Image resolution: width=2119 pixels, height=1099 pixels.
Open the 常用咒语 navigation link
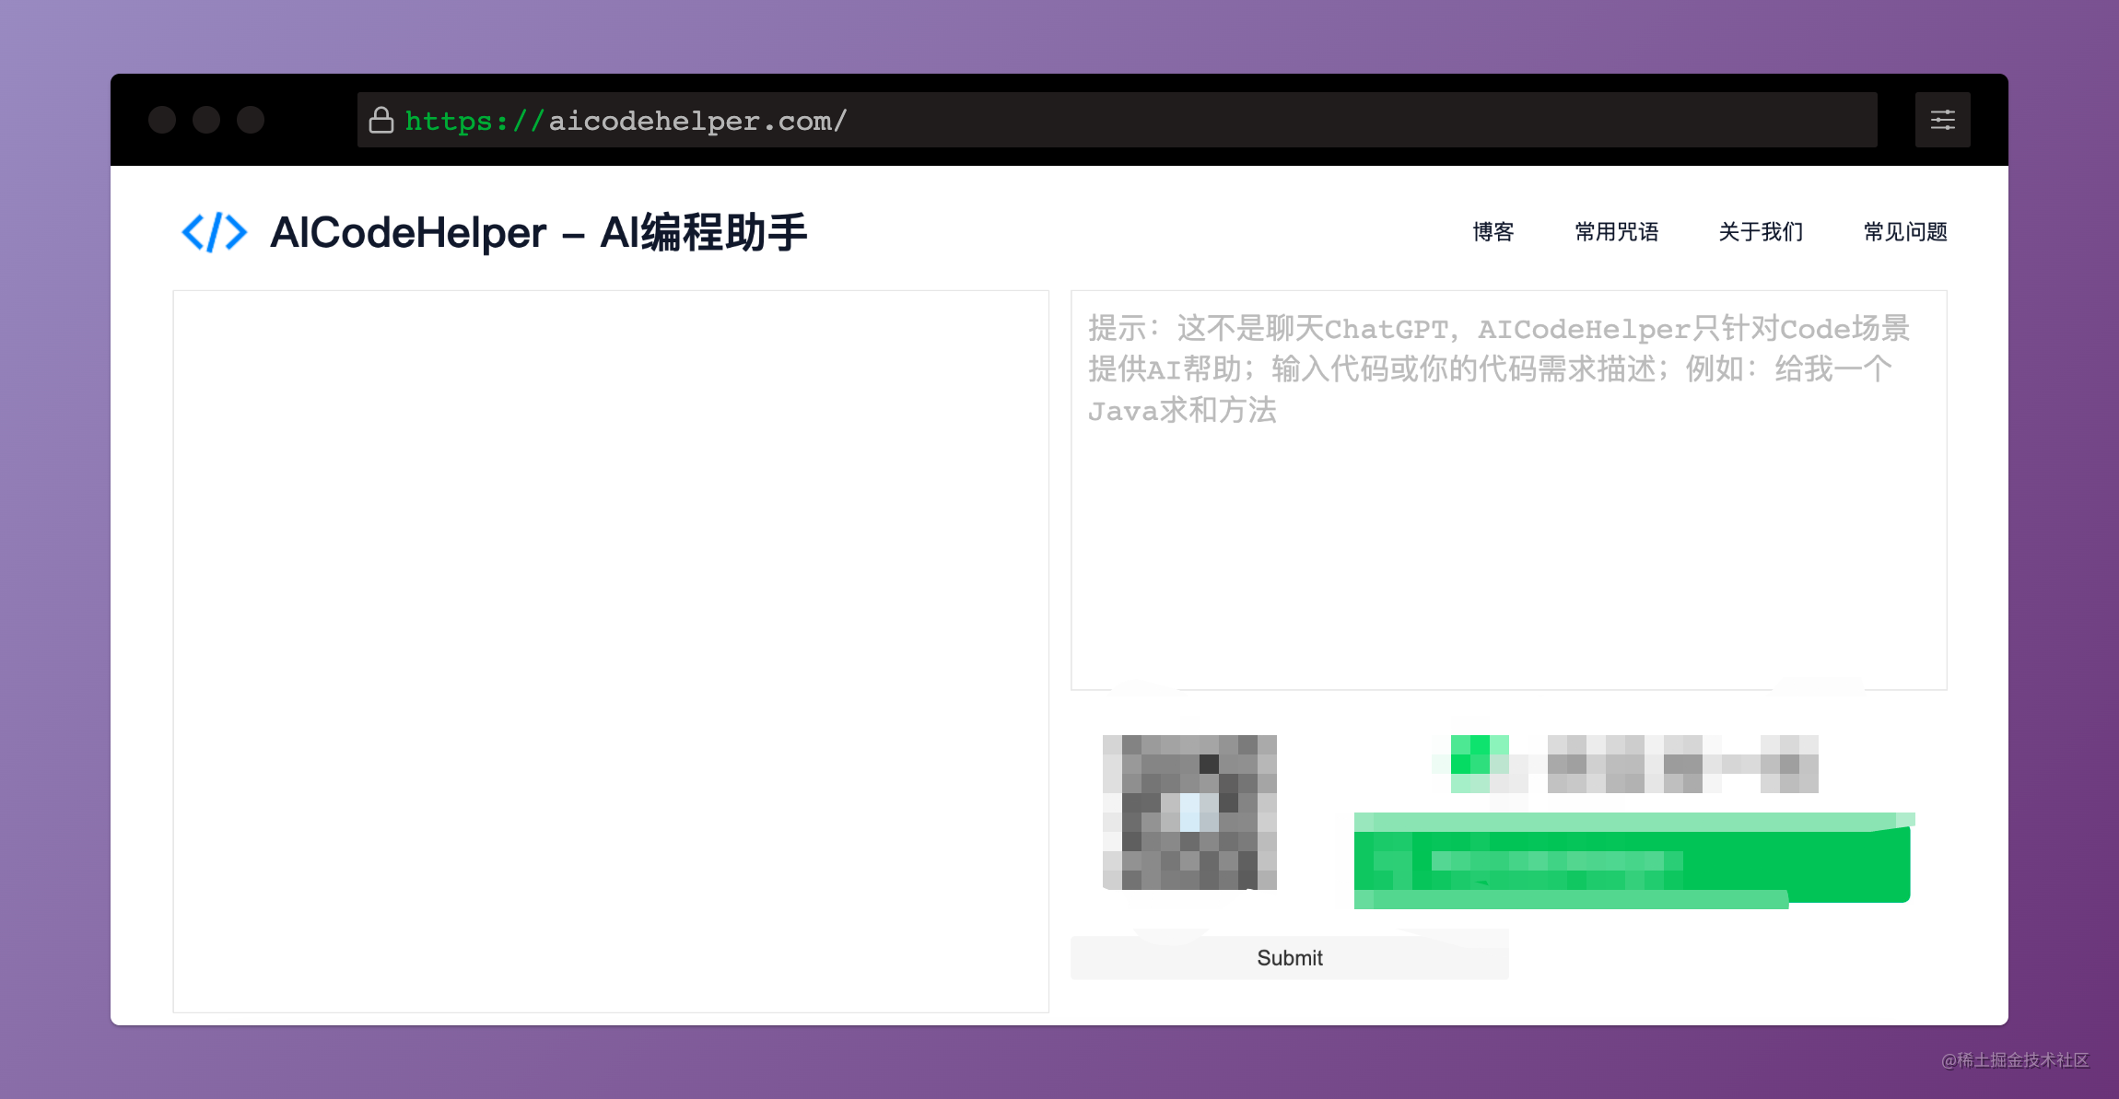click(1617, 232)
